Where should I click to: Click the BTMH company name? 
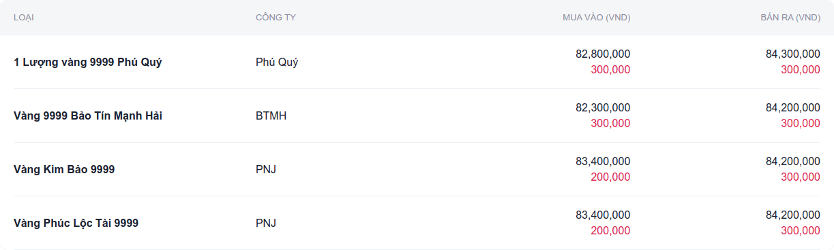tap(271, 115)
